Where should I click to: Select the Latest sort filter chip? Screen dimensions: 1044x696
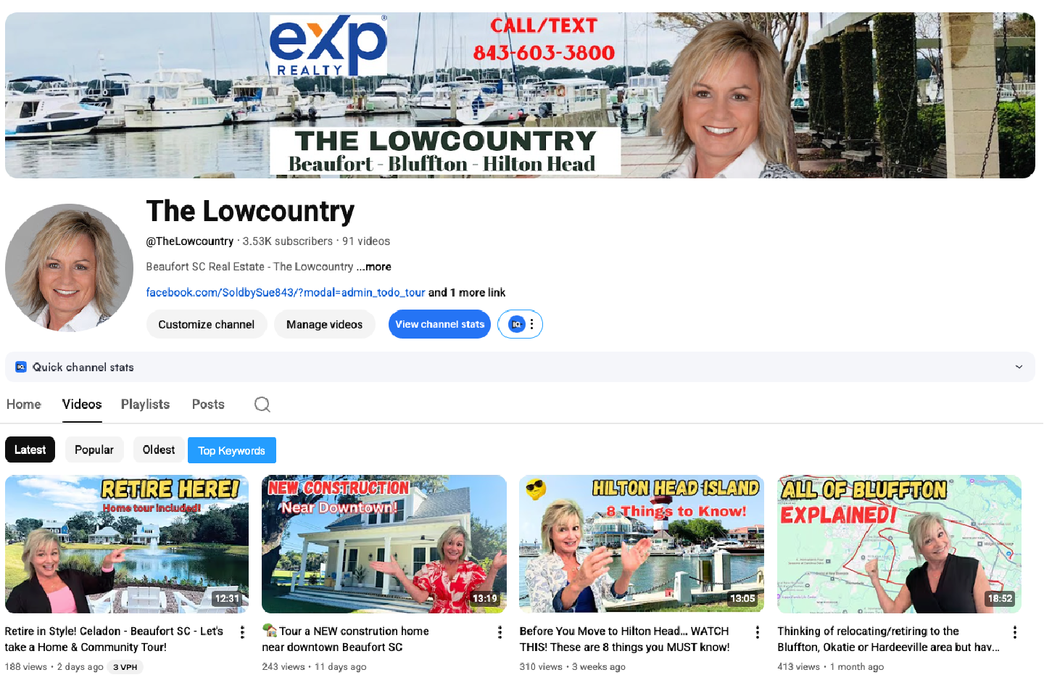click(x=30, y=449)
